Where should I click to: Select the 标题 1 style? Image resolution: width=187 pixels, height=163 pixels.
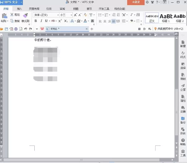[166, 18]
